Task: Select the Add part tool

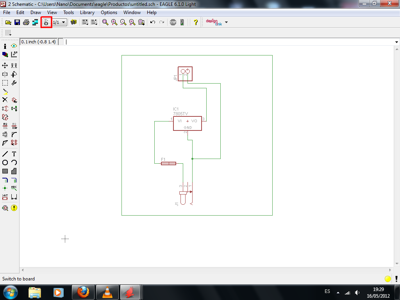Action: click(x=14, y=100)
